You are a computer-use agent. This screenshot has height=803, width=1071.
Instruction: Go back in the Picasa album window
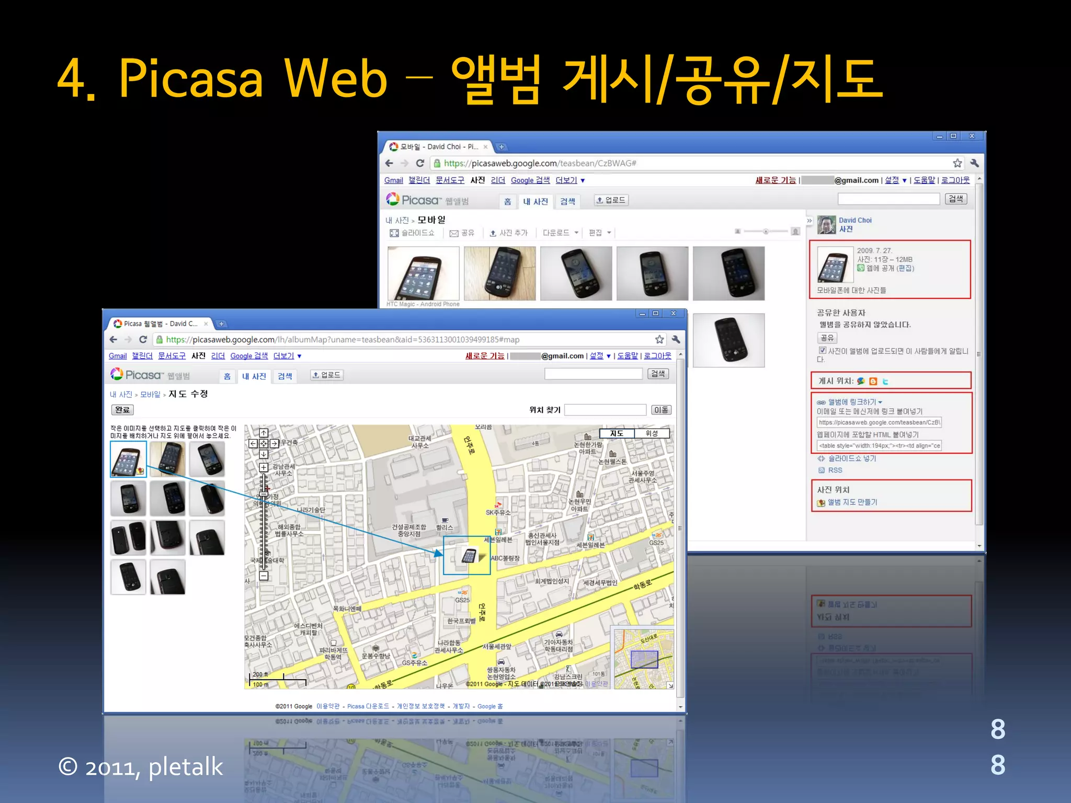tap(389, 163)
